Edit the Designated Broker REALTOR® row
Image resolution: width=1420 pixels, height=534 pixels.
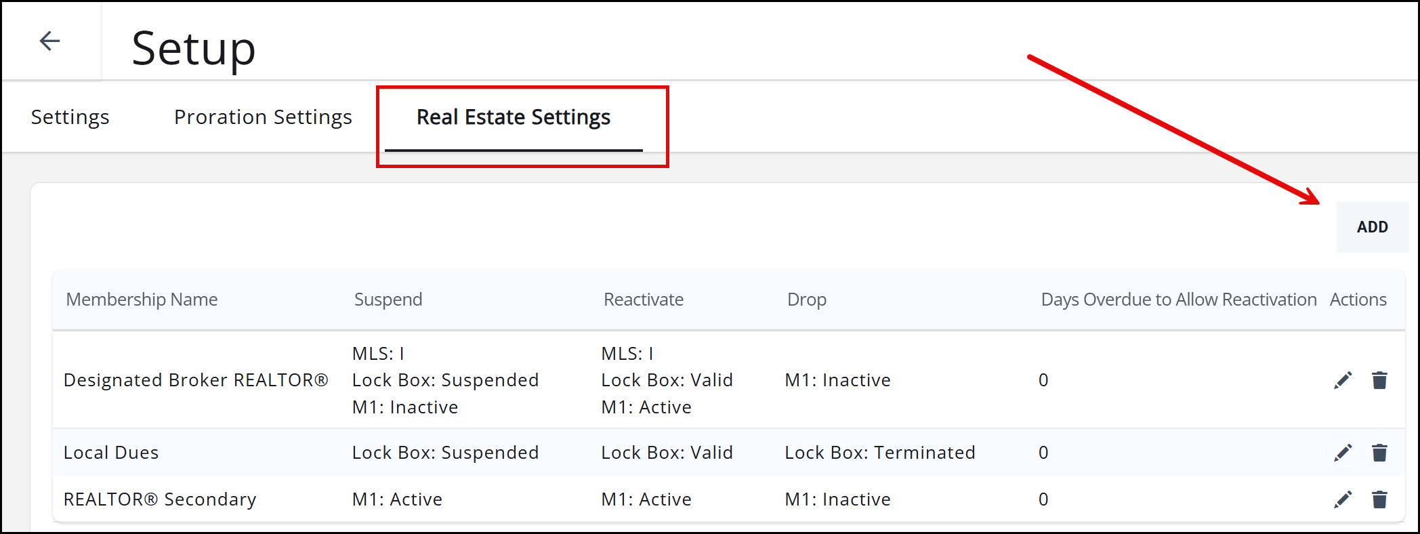point(1343,380)
